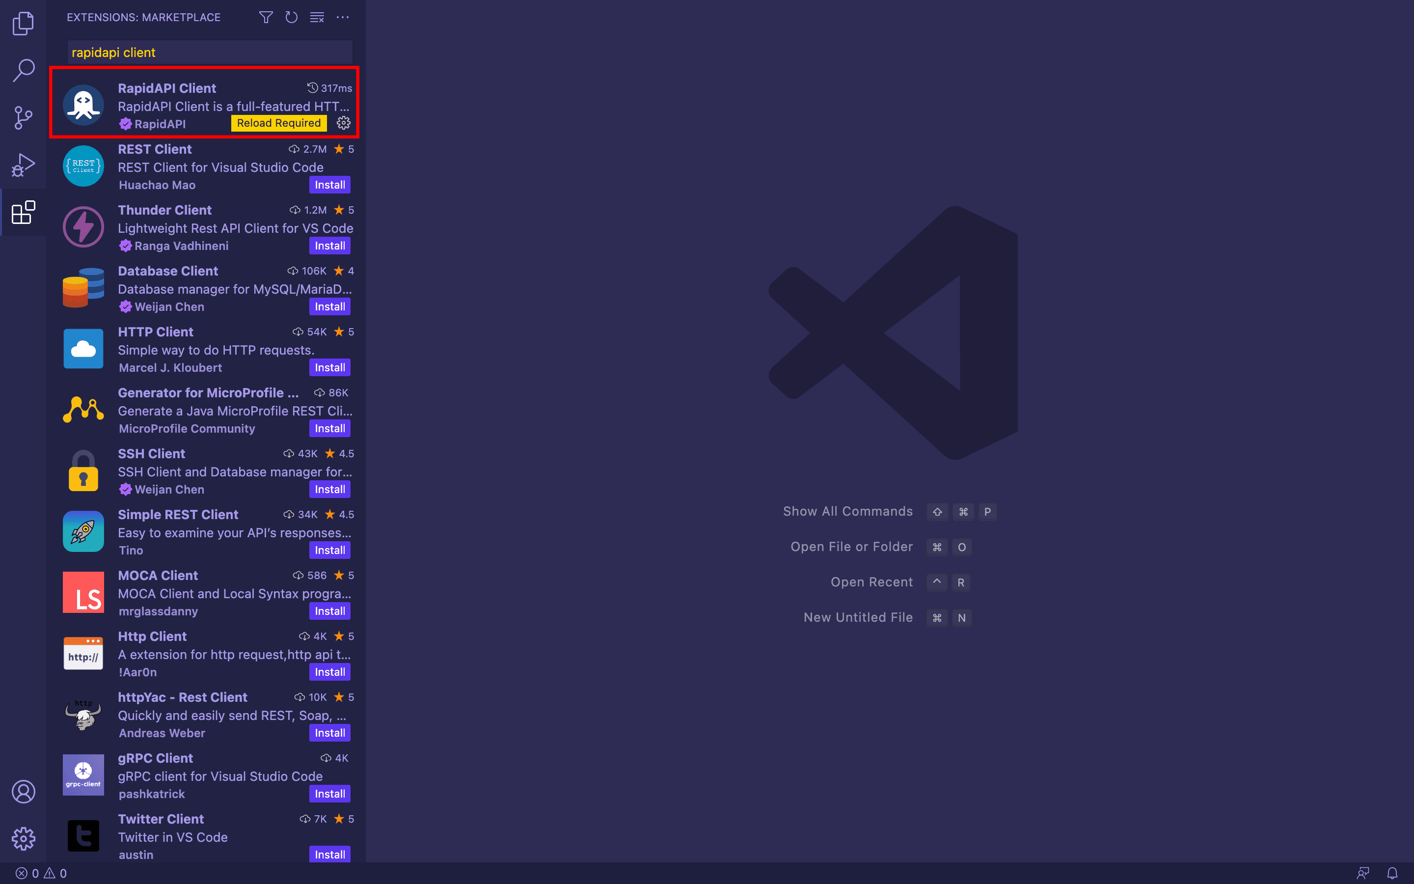Viewport: 1414px width, 884px height.
Task: Install the Http Client by !Aar0n
Action: (329, 672)
